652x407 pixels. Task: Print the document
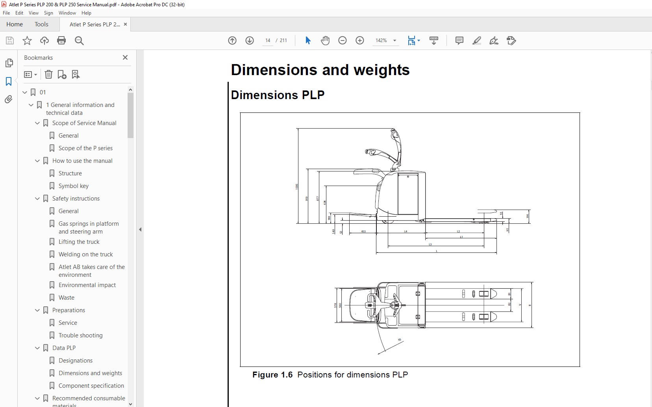pyautogui.click(x=61, y=41)
